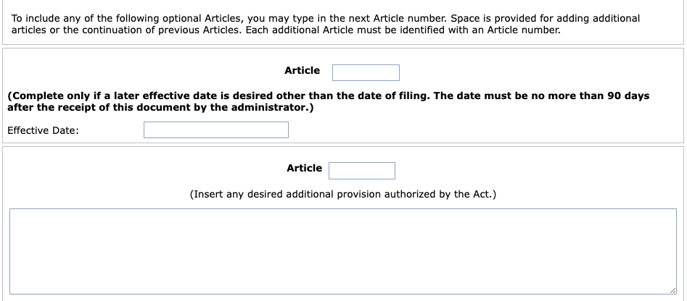Click the Article number box above additional provision
687x301 pixels.
pyautogui.click(x=362, y=171)
